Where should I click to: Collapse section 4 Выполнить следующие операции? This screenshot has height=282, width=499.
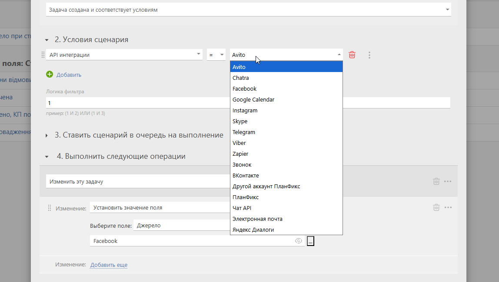(47, 157)
